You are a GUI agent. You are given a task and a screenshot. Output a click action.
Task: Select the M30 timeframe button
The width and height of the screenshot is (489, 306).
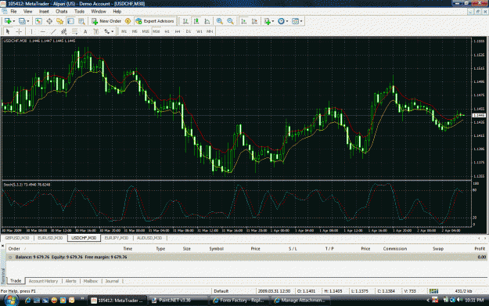(x=156, y=31)
